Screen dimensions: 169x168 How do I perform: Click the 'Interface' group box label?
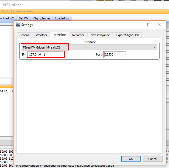tap(90, 42)
